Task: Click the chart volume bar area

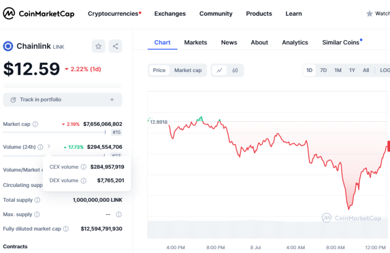Action: pos(268,230)
